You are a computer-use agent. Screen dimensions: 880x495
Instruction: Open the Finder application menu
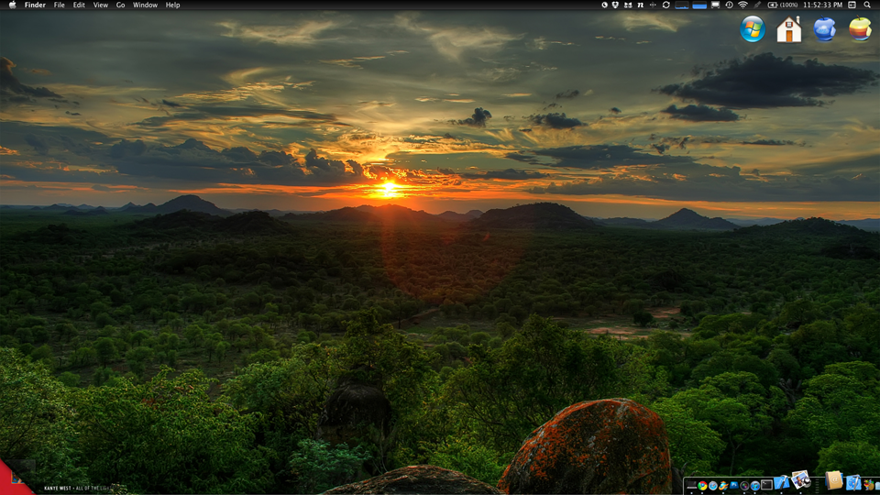(x=35, y=5)
